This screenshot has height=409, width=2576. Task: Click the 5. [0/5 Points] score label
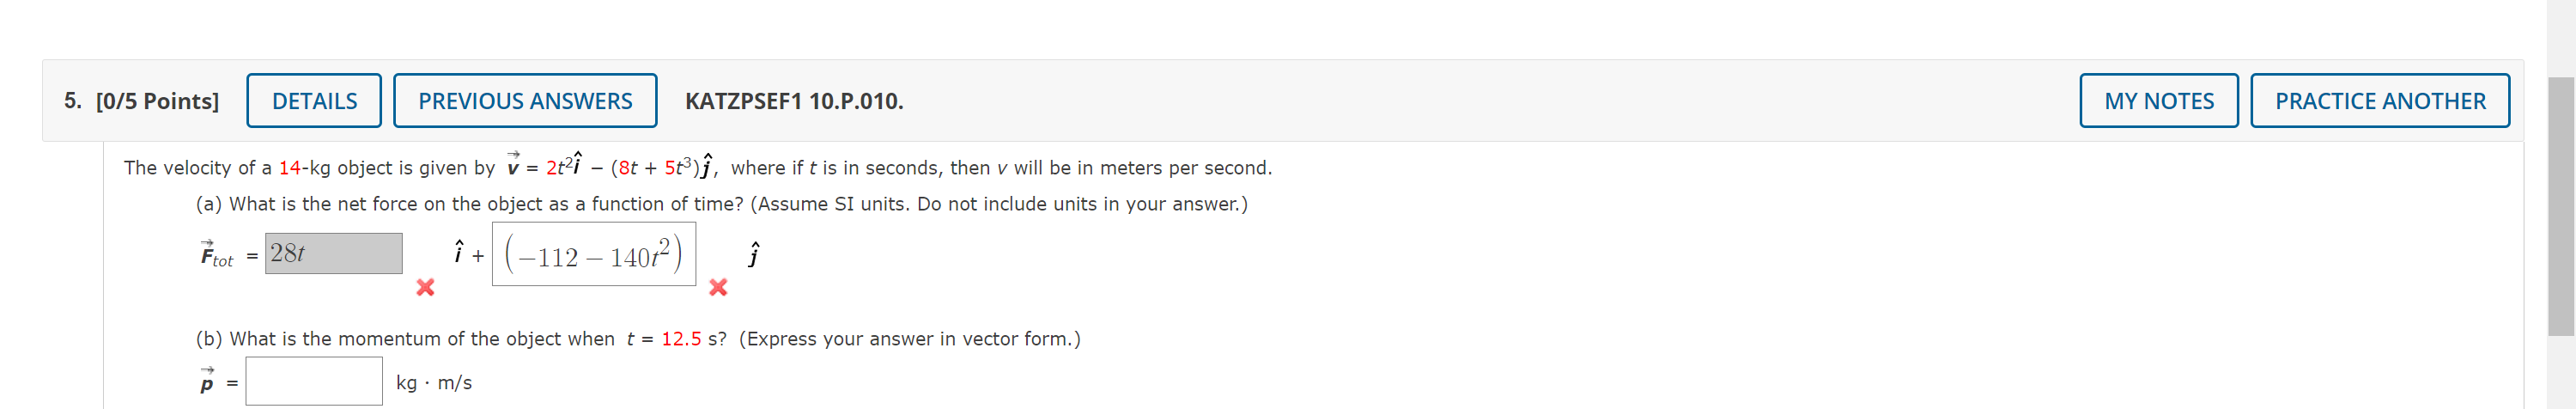(x=142, y=101)
